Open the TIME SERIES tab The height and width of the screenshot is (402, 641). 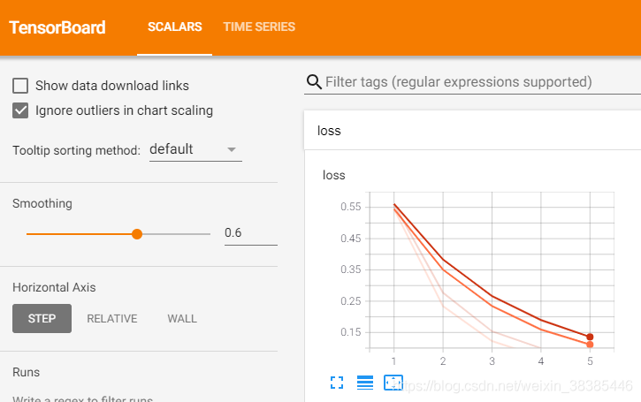[259, 27]
